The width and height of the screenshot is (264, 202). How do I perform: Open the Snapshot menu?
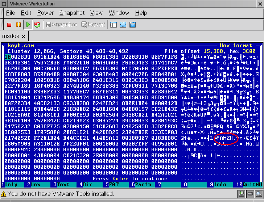point(72,13)
